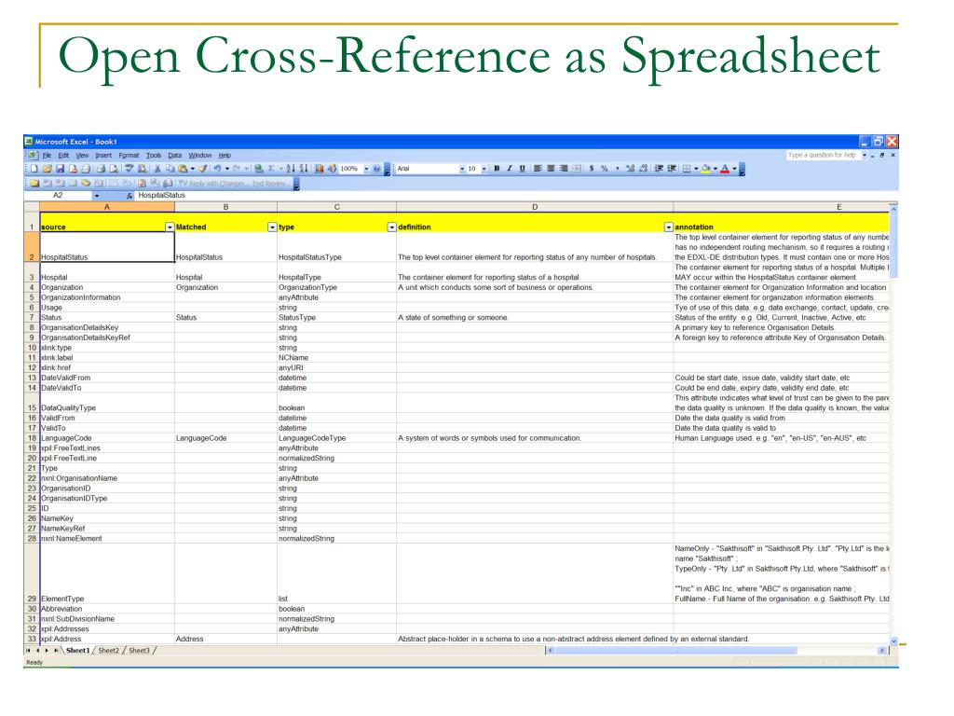
Task: Click the 'Type a question for help' box
Action: pyautogui.click(x=823, y=156)
